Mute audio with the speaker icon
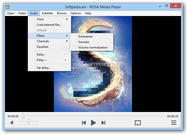Screen dimensions: 188x135 point(12,123)
